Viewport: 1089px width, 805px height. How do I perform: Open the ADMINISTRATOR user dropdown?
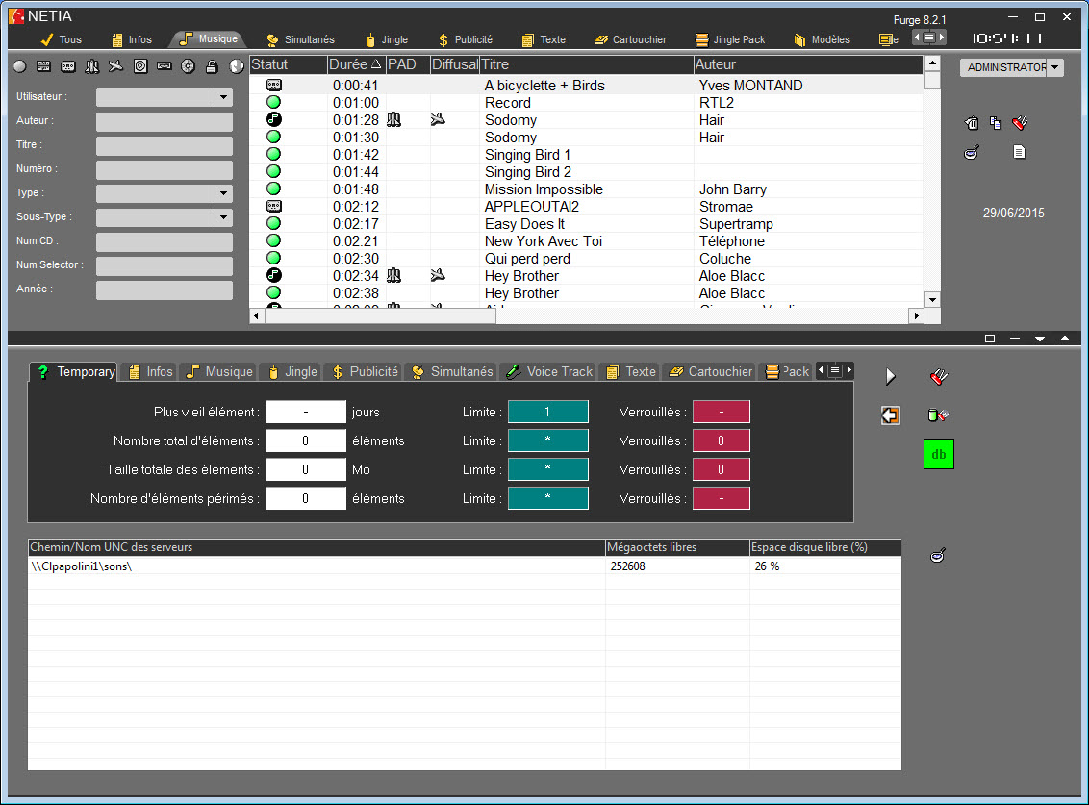pyautogui.click(x=1055, y=67)
